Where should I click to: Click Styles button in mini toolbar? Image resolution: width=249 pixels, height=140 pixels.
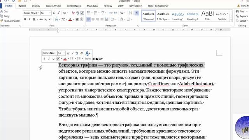tap(88, 56)
